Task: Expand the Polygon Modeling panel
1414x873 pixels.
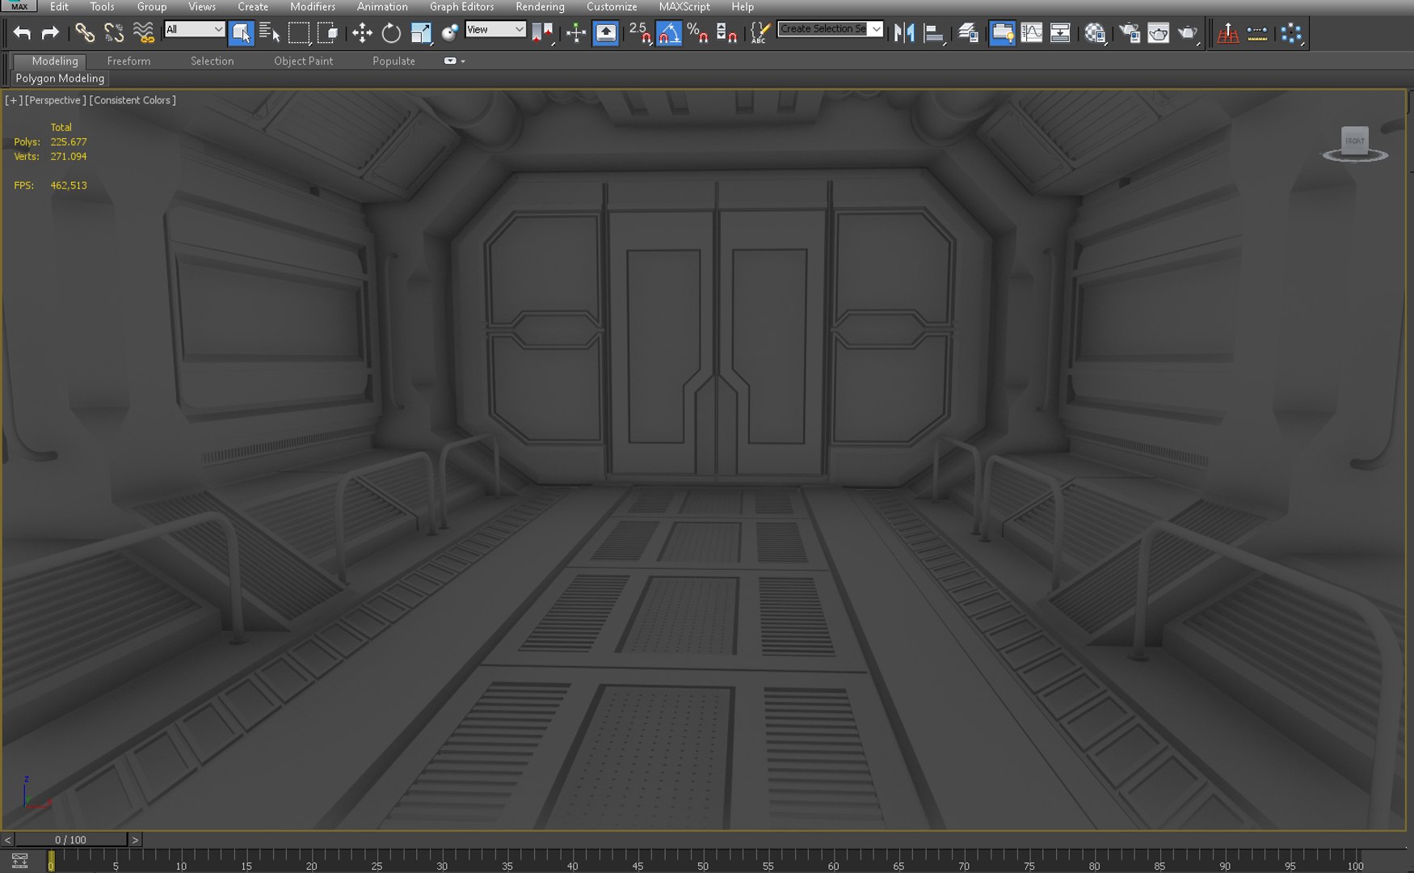Action: coord(60,78)
